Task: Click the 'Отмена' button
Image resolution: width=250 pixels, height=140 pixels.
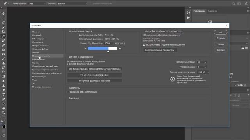Action: coord(220,38)
